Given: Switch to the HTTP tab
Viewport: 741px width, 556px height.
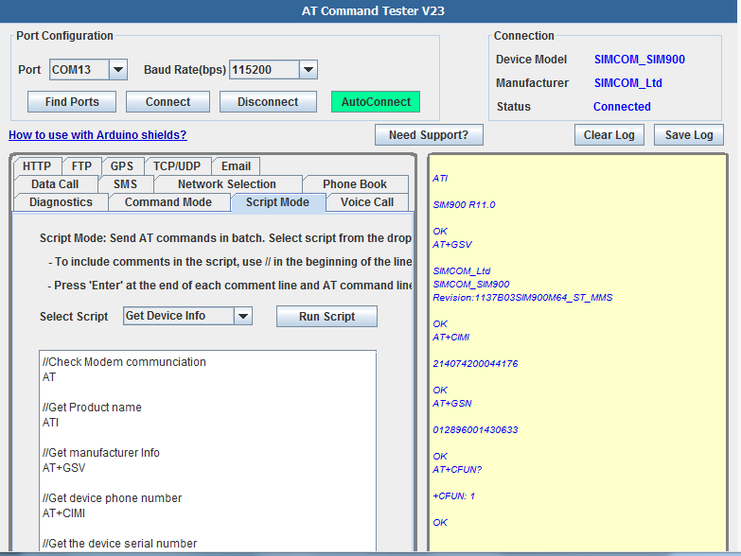Looking at the screenshot, I should point(37,166).
